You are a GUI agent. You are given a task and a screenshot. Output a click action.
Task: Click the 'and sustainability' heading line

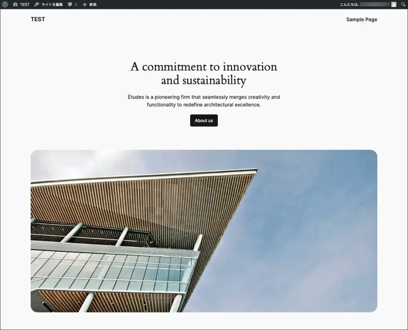click(204, 80)
